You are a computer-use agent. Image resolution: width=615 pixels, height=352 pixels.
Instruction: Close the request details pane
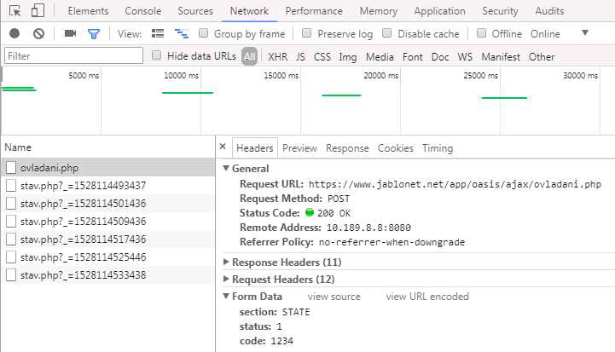coord(223,147)
